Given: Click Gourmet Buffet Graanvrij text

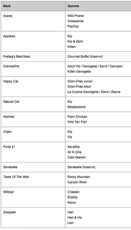Looking at the screenshot, I should click(85, 56).
